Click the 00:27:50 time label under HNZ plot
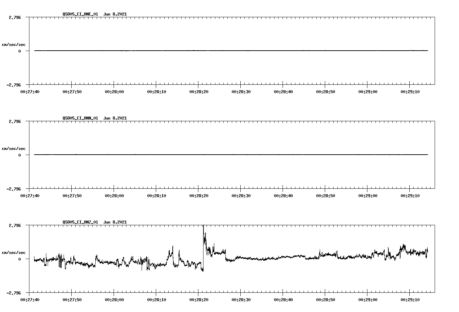Image resolution: width=459 pixels, height=312 pixels. 72,300
